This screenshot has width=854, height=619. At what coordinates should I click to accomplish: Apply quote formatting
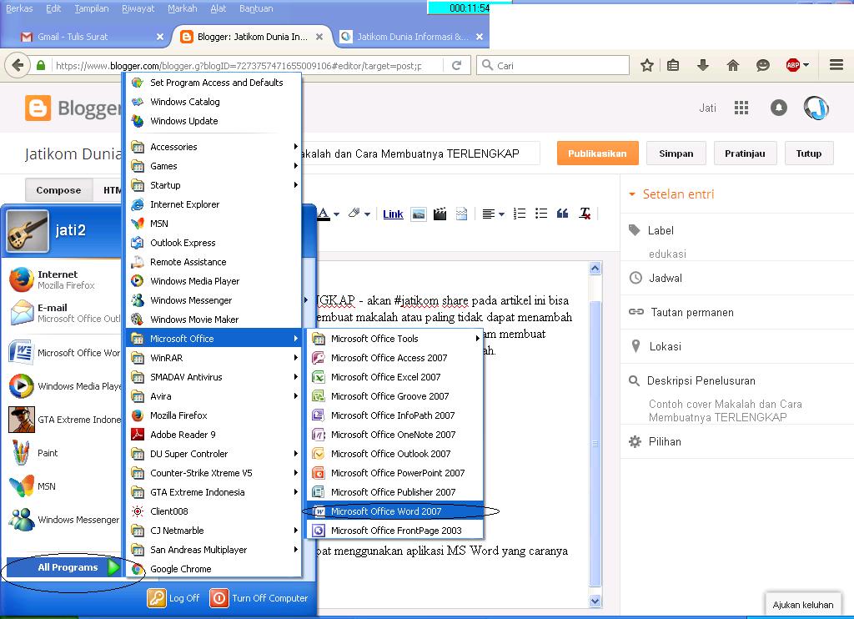[563, 214]
